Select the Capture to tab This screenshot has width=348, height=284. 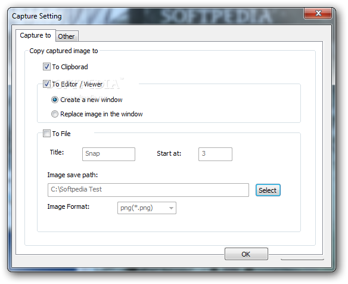[x=36, y=35]
